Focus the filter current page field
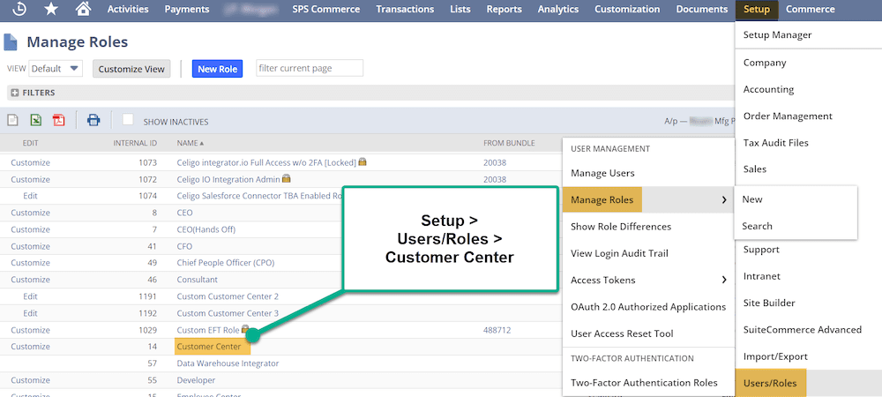Viewport: 882px width, 397px height. [310, 68]
